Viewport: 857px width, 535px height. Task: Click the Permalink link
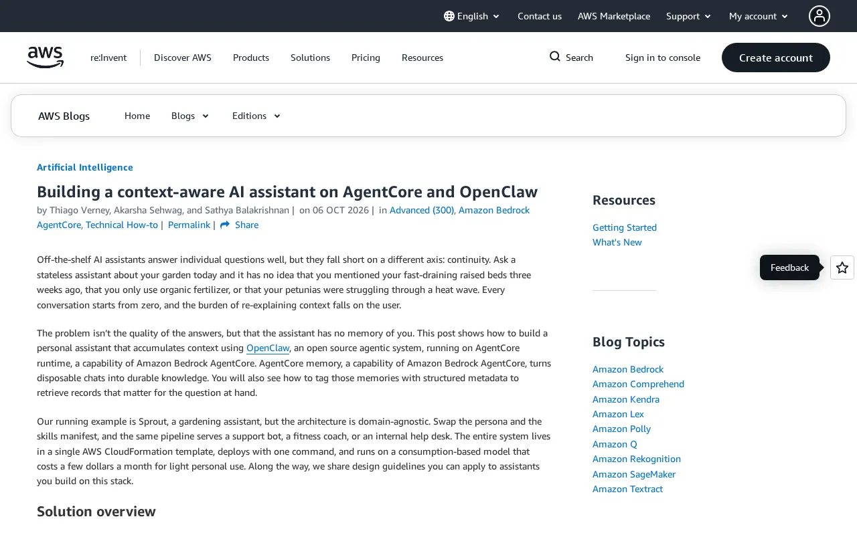[189, 225]
